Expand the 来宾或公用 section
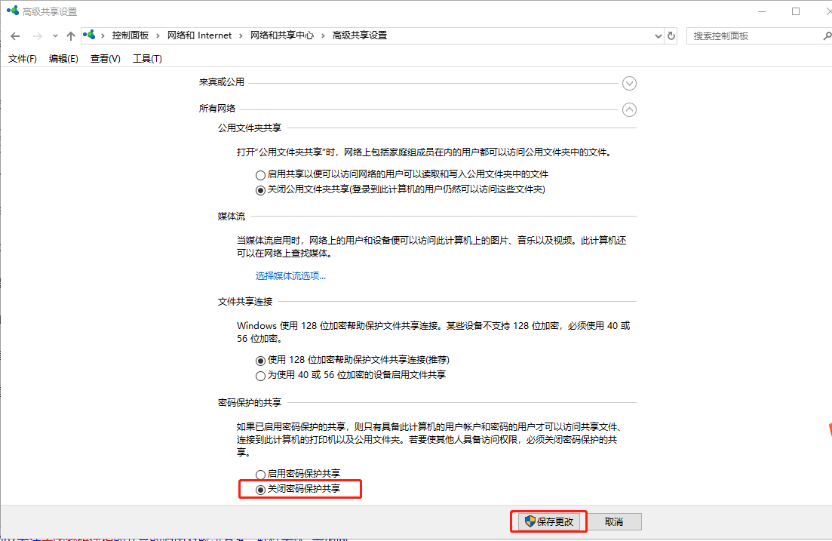This screenshot has height=541, width=832. (629, 83)
